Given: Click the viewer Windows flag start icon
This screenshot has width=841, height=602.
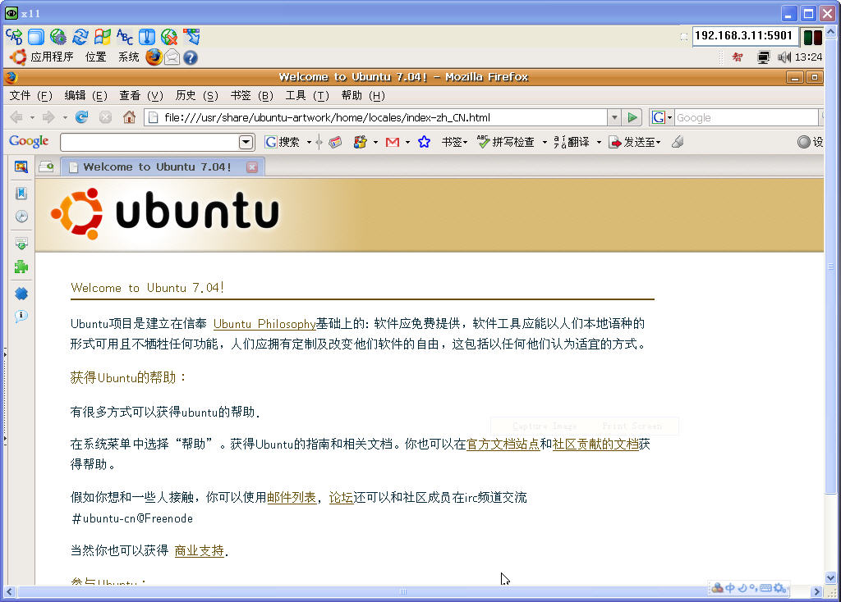Looking at the screenshot, I should (103, 36).
